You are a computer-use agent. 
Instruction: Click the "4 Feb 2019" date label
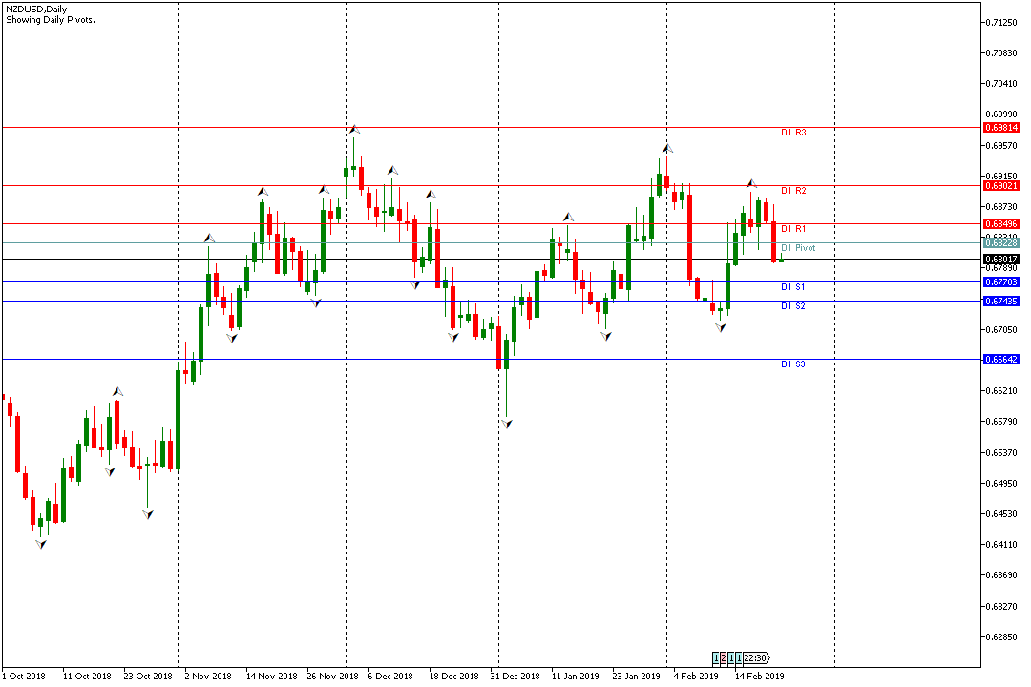pos(696,676)
